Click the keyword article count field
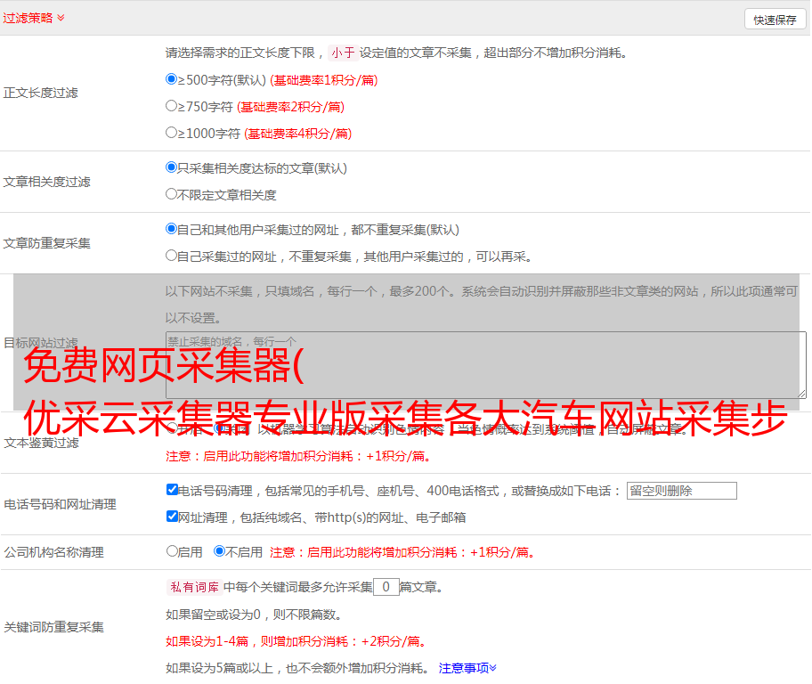The width and height of the screenshot is (812, 684). (386, 587)
